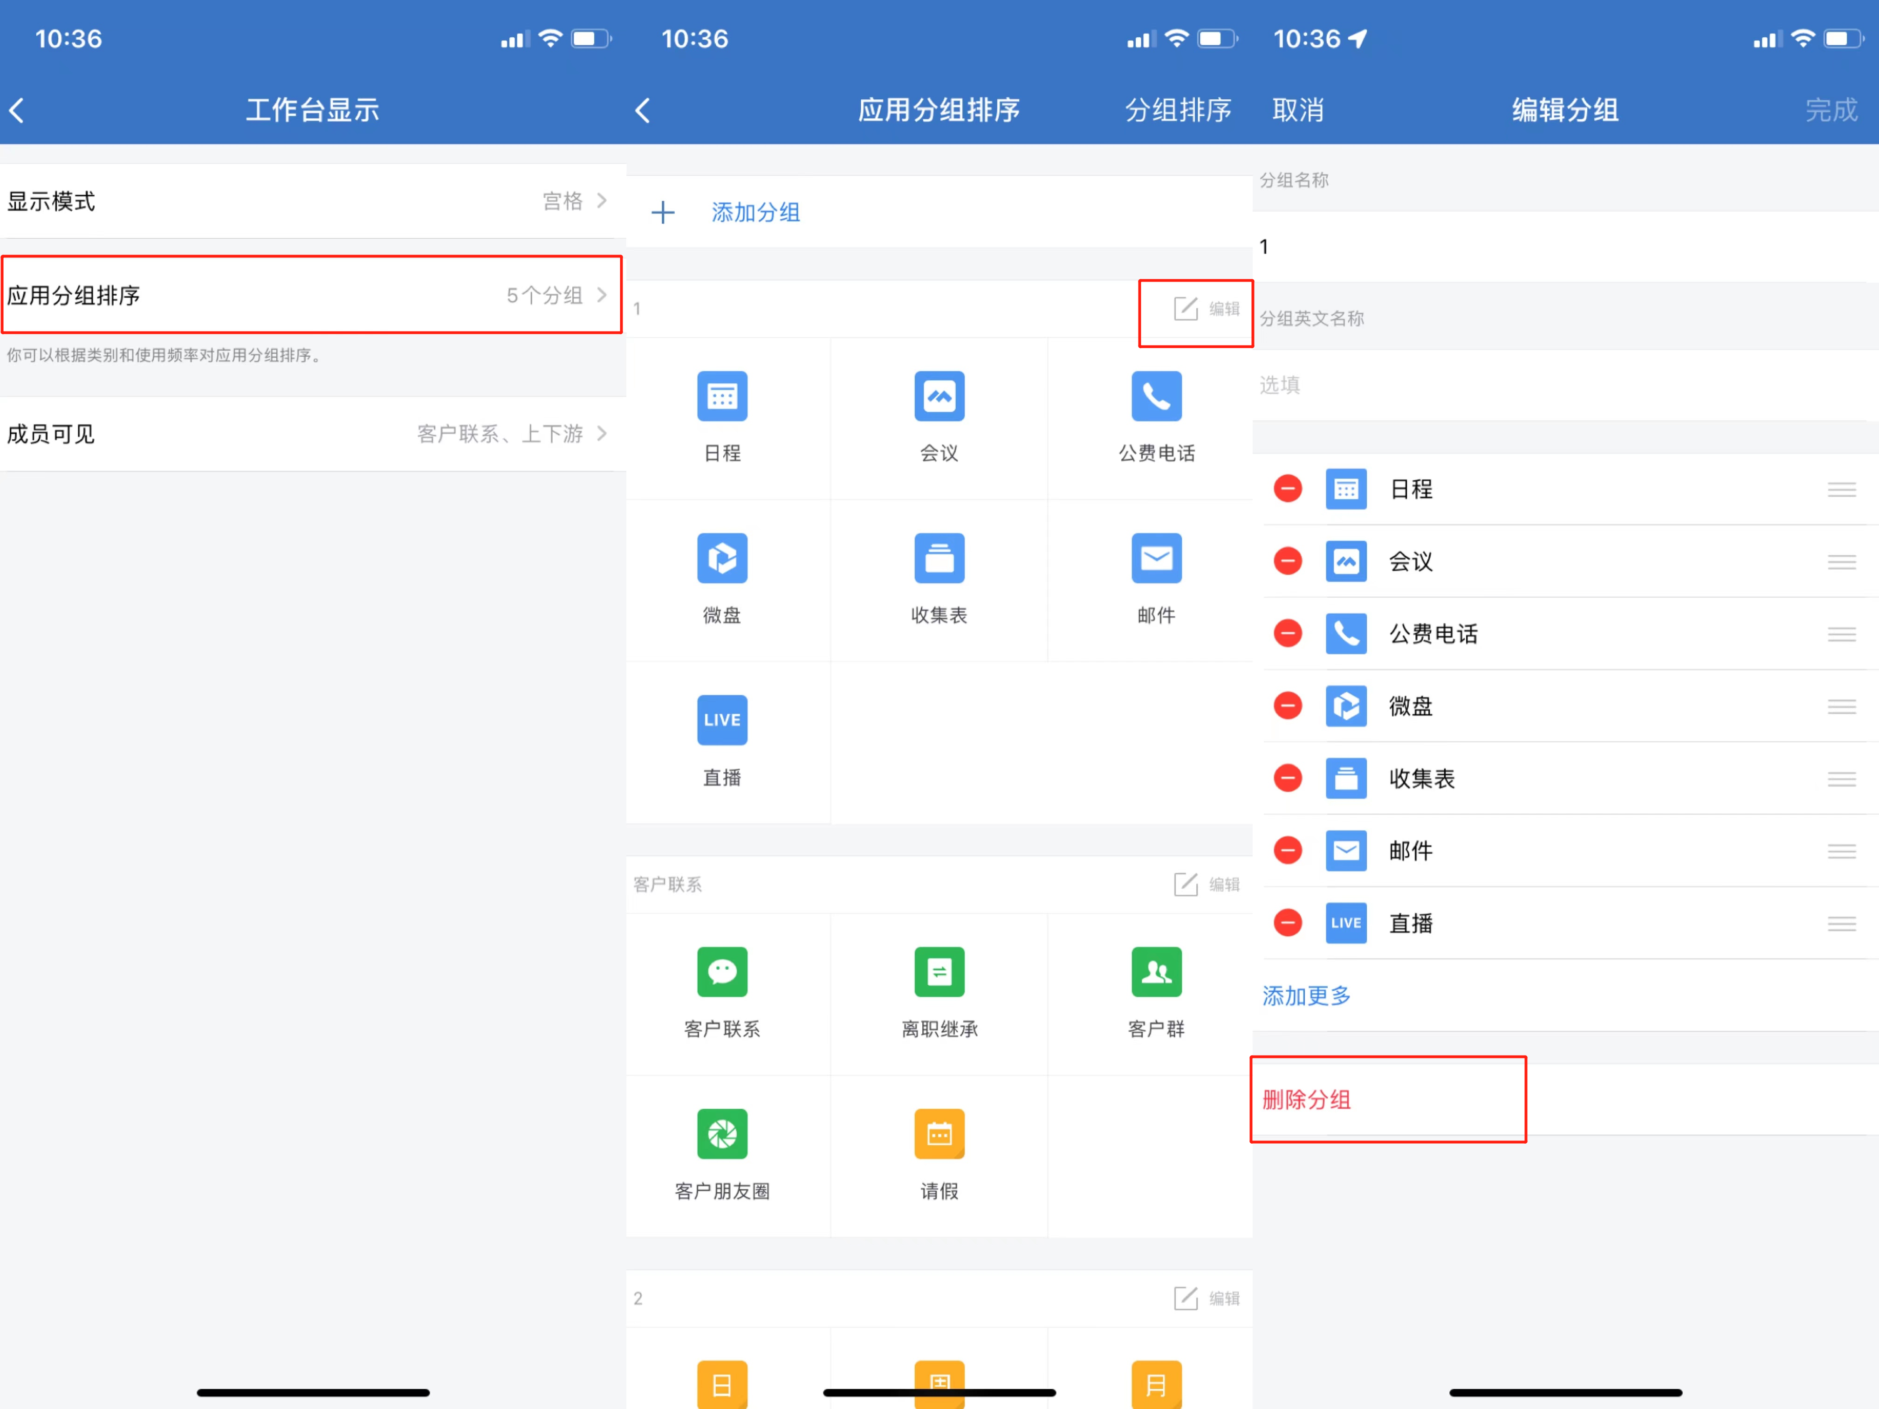Image resolution: width=1879 pixels, height=1409 pixels.
Task: Select the 公费电话 label in the edit list
Action: [x=1433, y=634]
